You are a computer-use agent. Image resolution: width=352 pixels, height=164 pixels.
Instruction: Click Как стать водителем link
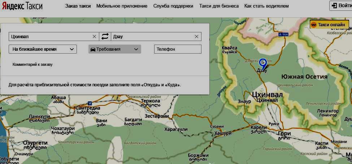coord(266,6)
